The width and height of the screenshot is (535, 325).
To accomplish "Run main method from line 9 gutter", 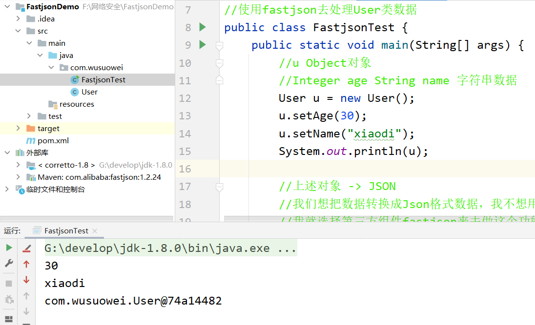I will 203,45.
